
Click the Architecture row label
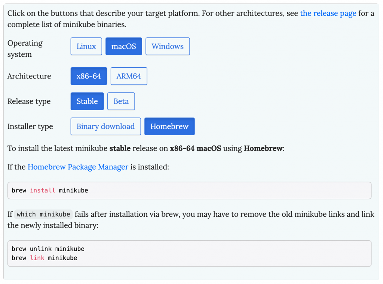point(29,76)
